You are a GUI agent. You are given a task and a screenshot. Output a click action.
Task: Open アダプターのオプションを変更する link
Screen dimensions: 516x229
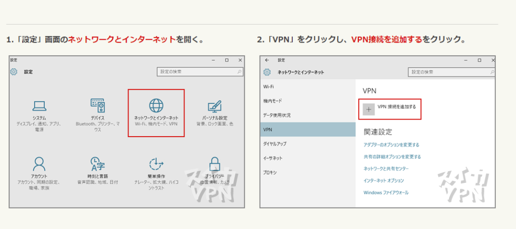tap(391, 145)
